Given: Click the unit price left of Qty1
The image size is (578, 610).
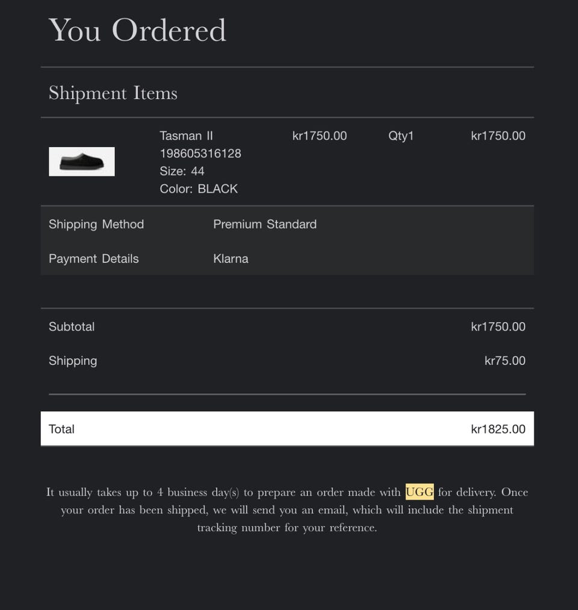Looking at the screenshot, I should [x=319, y=135].
